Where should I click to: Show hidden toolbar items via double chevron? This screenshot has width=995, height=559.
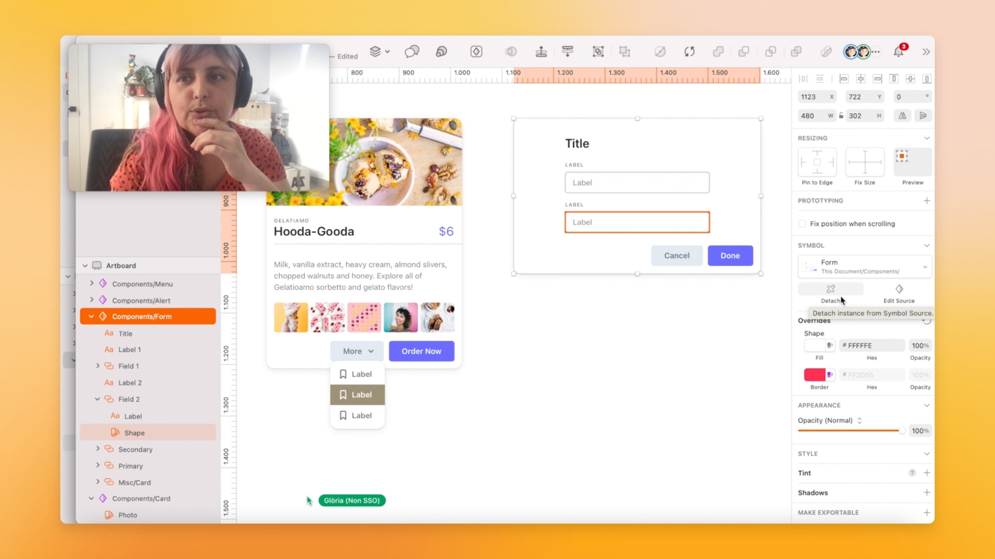(x=926, y=52)
